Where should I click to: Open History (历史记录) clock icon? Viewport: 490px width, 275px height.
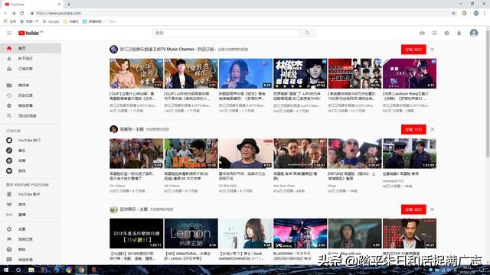coord(9,95)
